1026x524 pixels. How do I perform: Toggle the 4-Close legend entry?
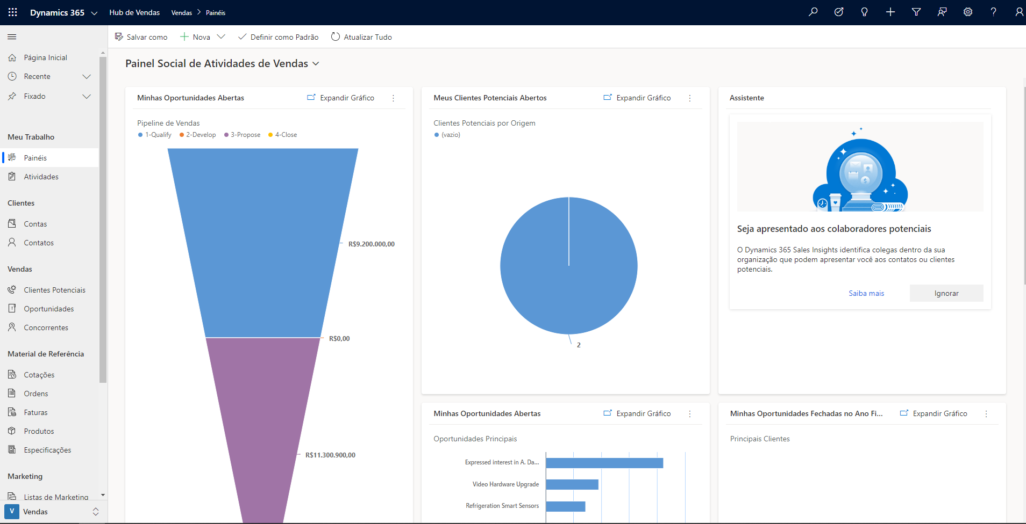(x=283, y=135)
